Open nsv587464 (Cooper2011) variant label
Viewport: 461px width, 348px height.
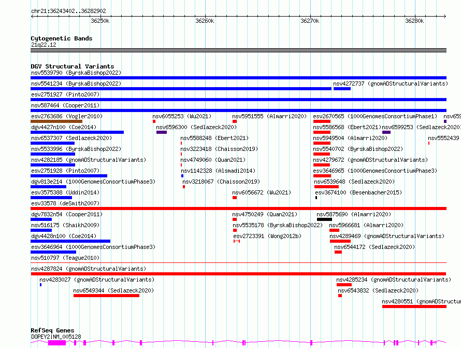[65, 105]
